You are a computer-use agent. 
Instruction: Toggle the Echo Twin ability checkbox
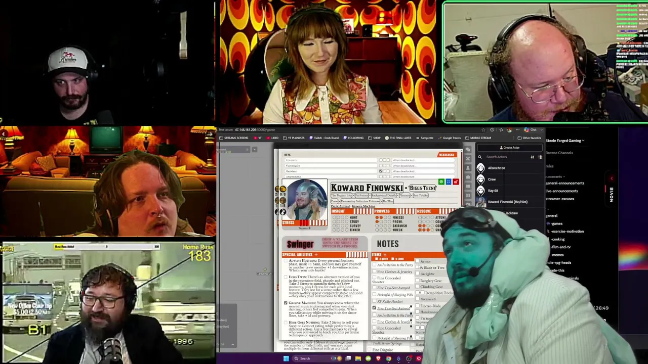click(x=286, y=277)
